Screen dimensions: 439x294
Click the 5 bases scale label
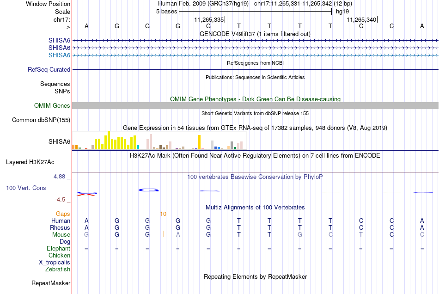166,12
